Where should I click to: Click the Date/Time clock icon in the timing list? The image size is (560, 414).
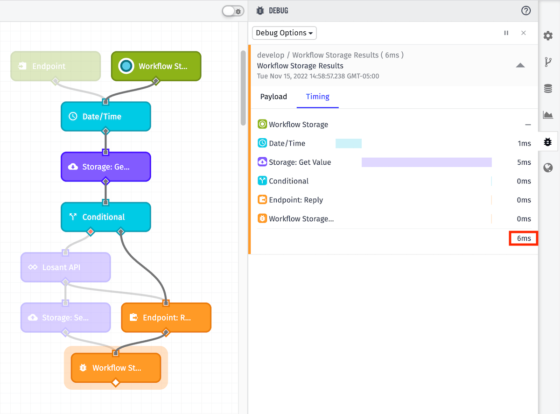click(262, 143)
